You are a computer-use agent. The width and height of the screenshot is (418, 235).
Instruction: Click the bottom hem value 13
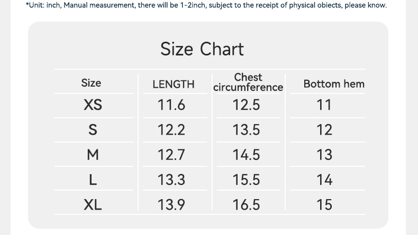click(x=324, y=155)
